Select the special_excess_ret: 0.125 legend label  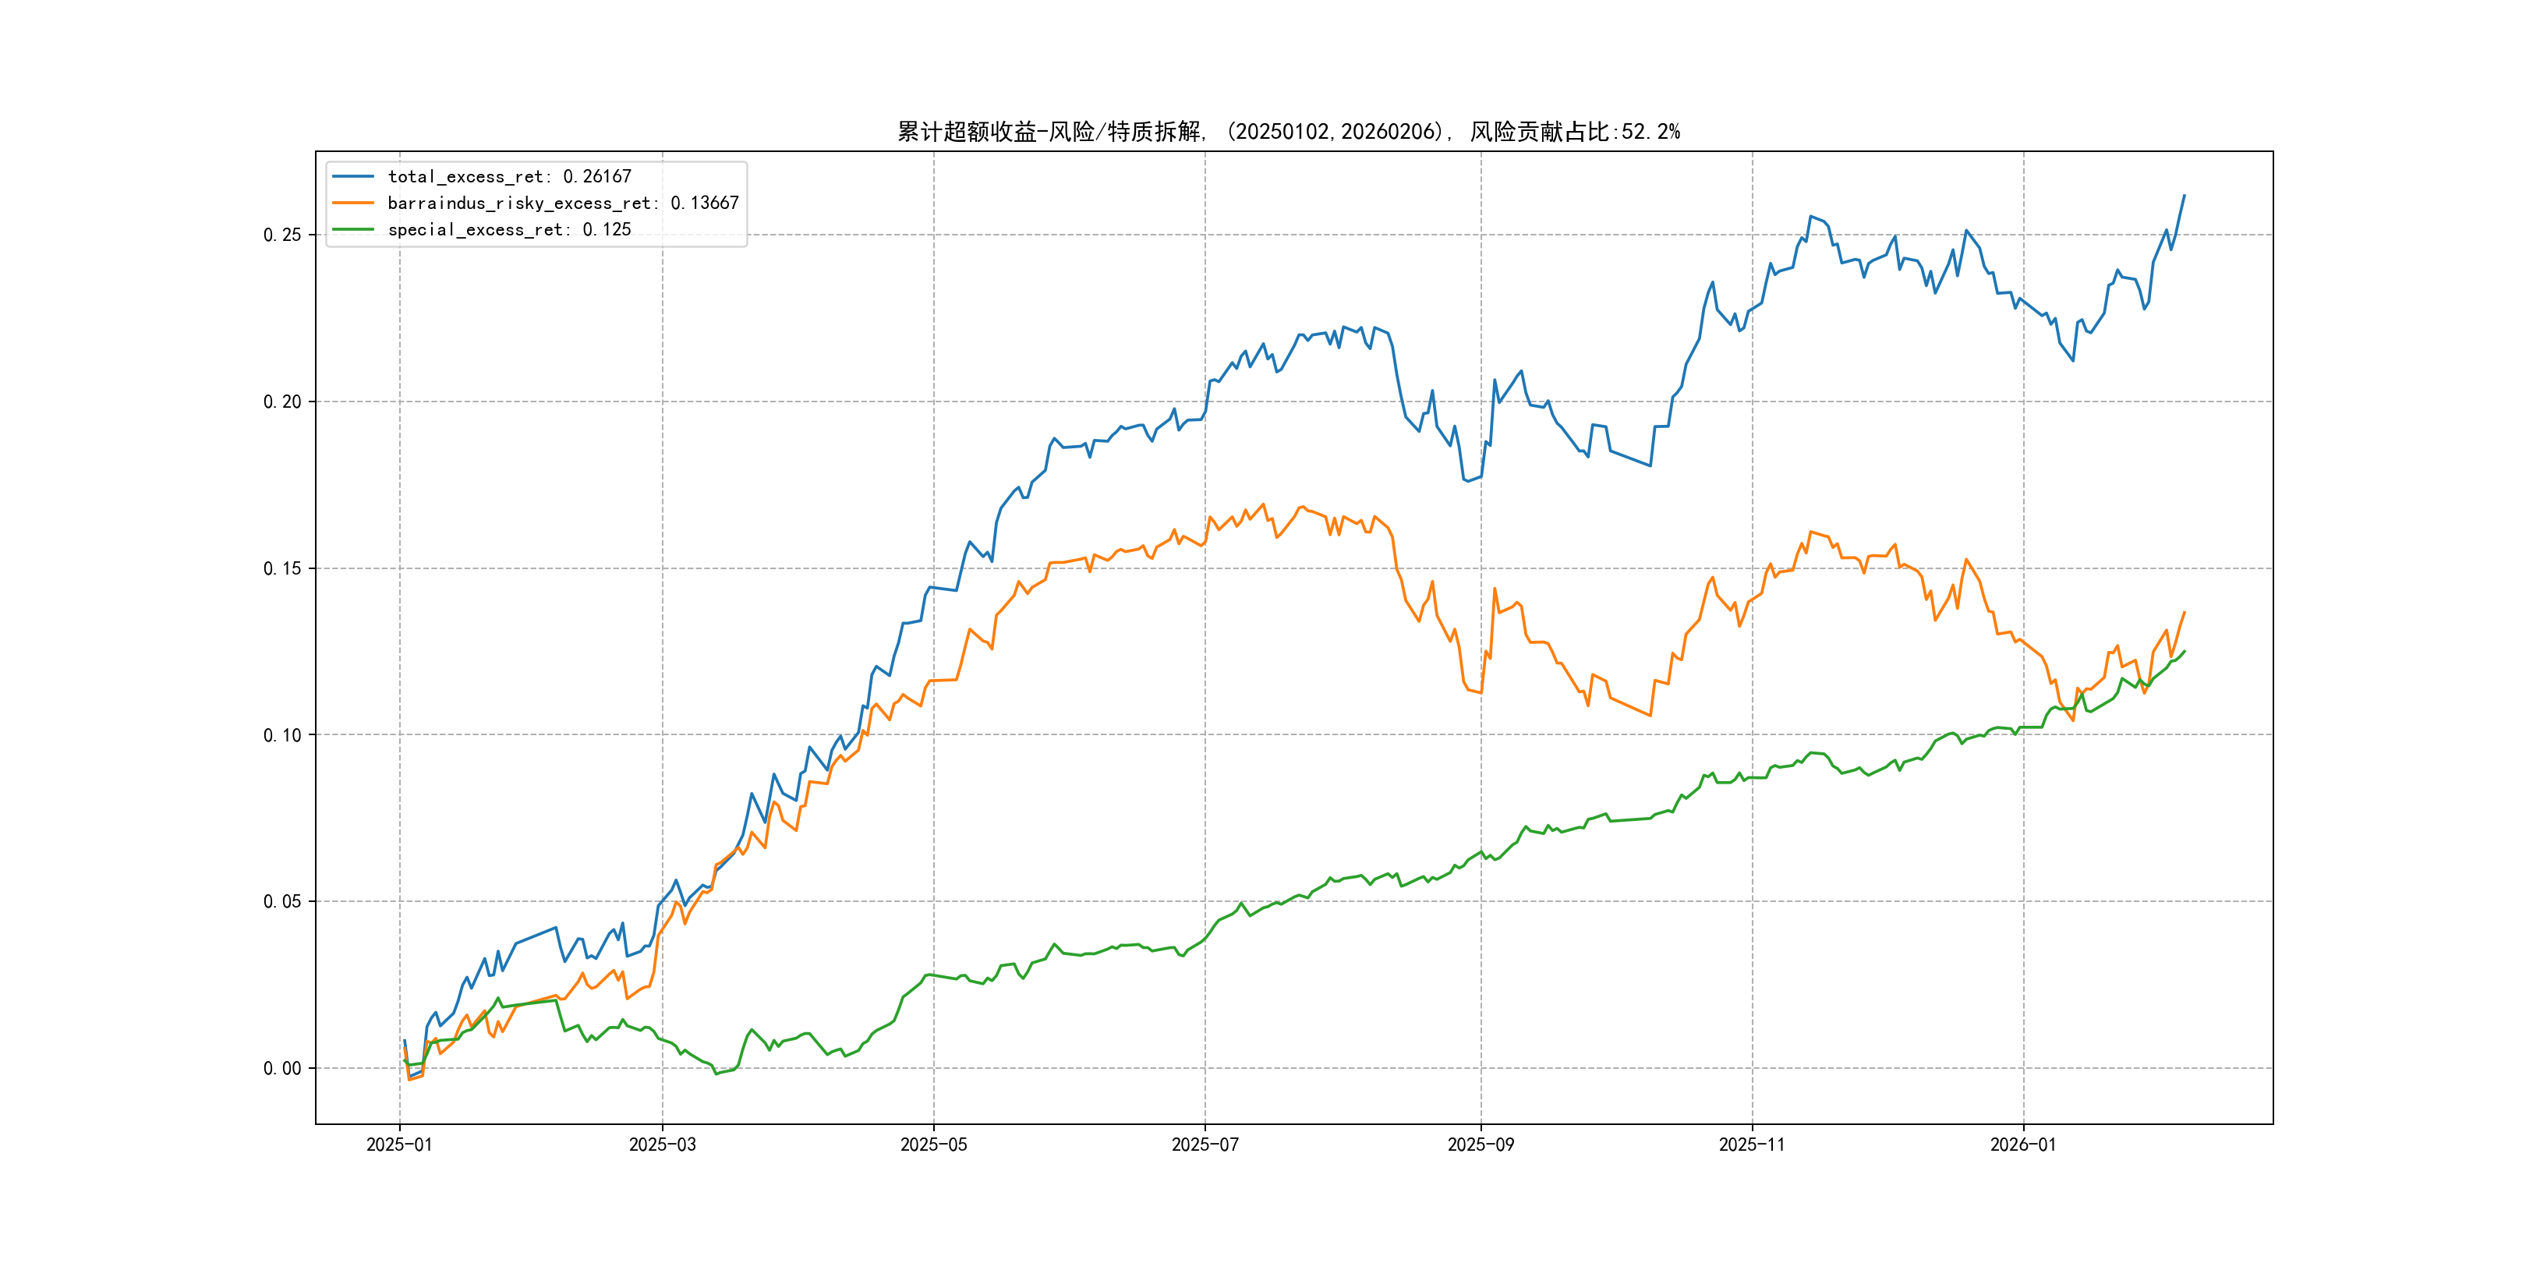click(509, 229)
